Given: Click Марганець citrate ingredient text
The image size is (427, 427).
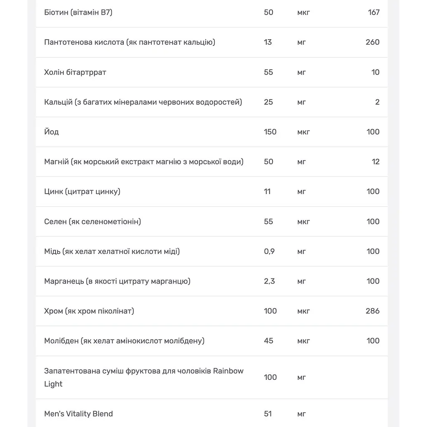Looking at the screenshot, I should point(117,281).
